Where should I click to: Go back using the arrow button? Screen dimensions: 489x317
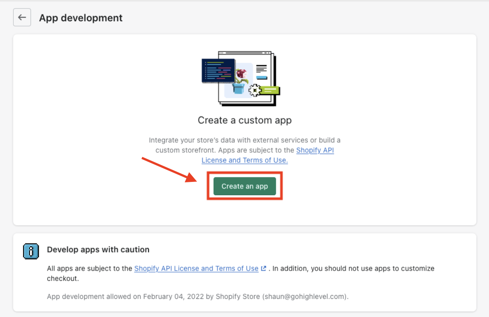pos(22,17)
